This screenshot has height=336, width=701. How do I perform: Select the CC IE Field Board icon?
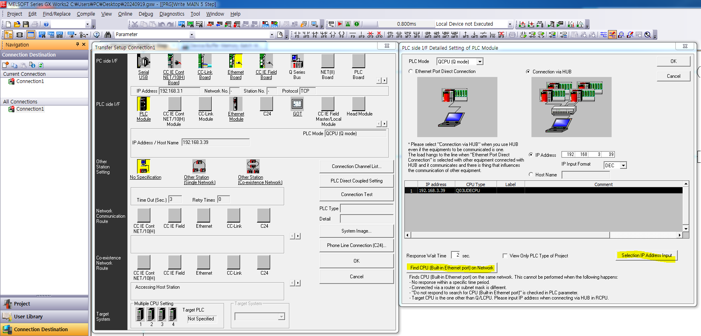click(266, 61)
